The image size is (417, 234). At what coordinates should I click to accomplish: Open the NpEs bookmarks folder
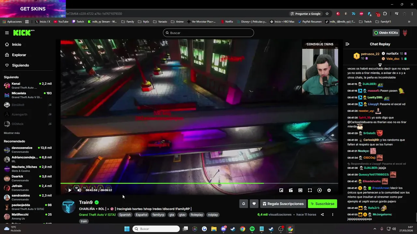[144, 22]
